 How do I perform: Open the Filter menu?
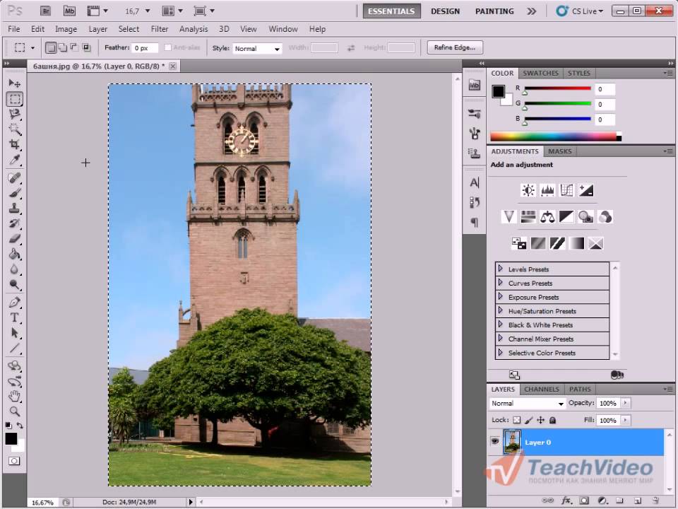[160, 29]
